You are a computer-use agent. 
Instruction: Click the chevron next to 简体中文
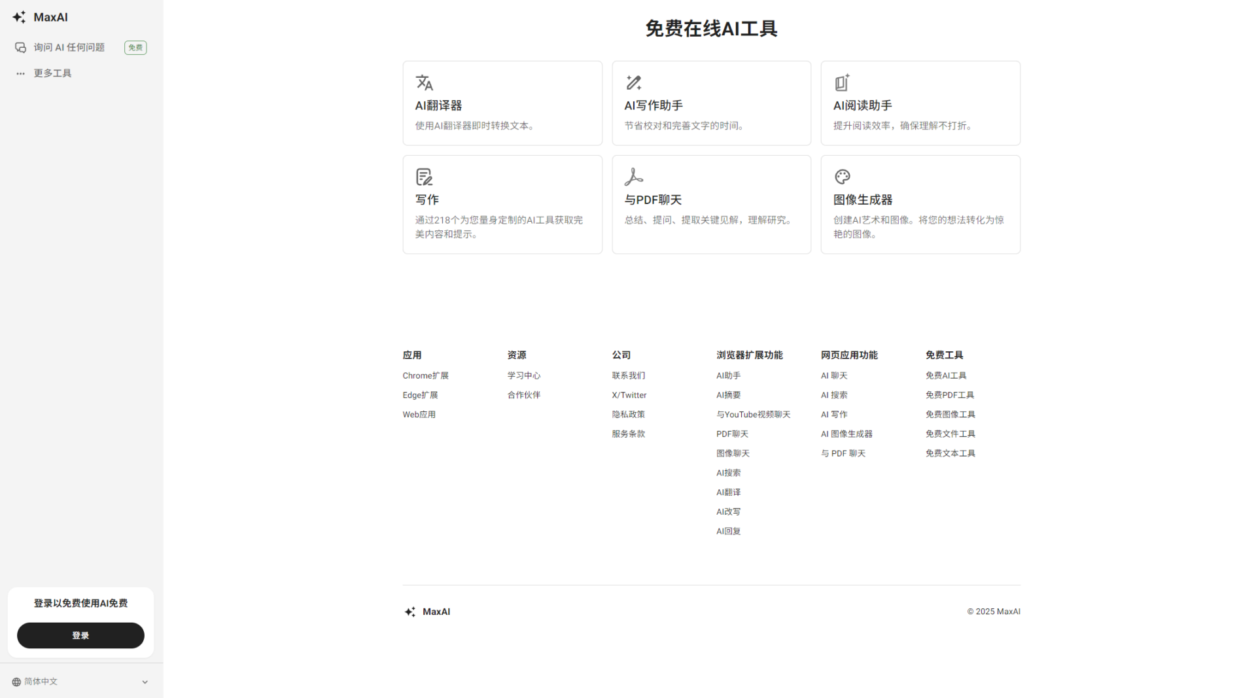145,681
